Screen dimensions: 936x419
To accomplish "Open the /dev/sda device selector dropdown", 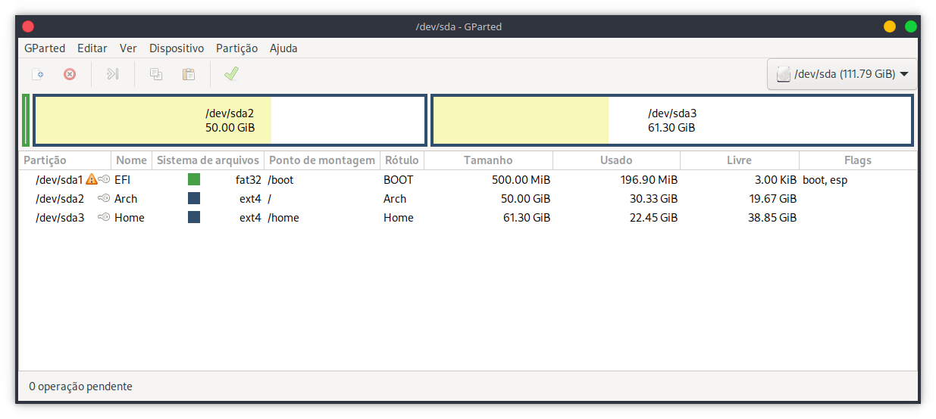I will (x=842, y=74).
